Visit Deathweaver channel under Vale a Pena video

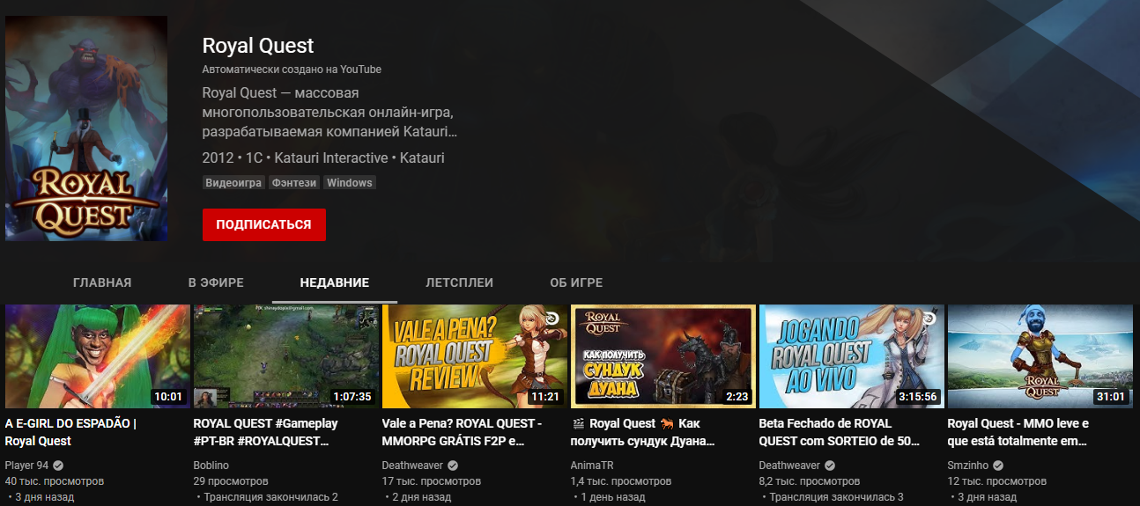click(412, 465)
